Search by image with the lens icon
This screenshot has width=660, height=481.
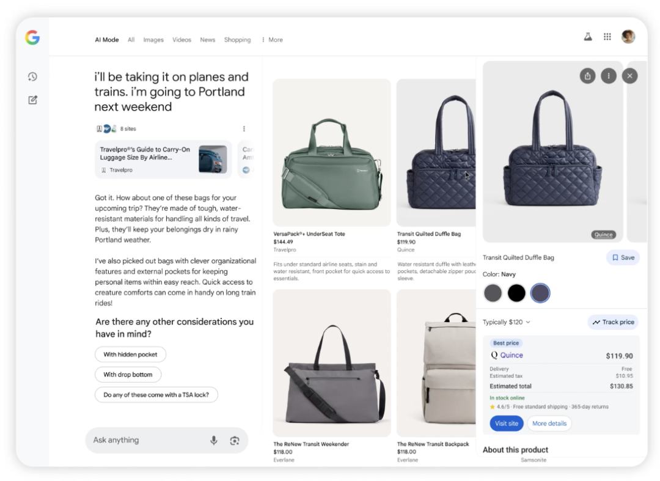pos(235,441)
